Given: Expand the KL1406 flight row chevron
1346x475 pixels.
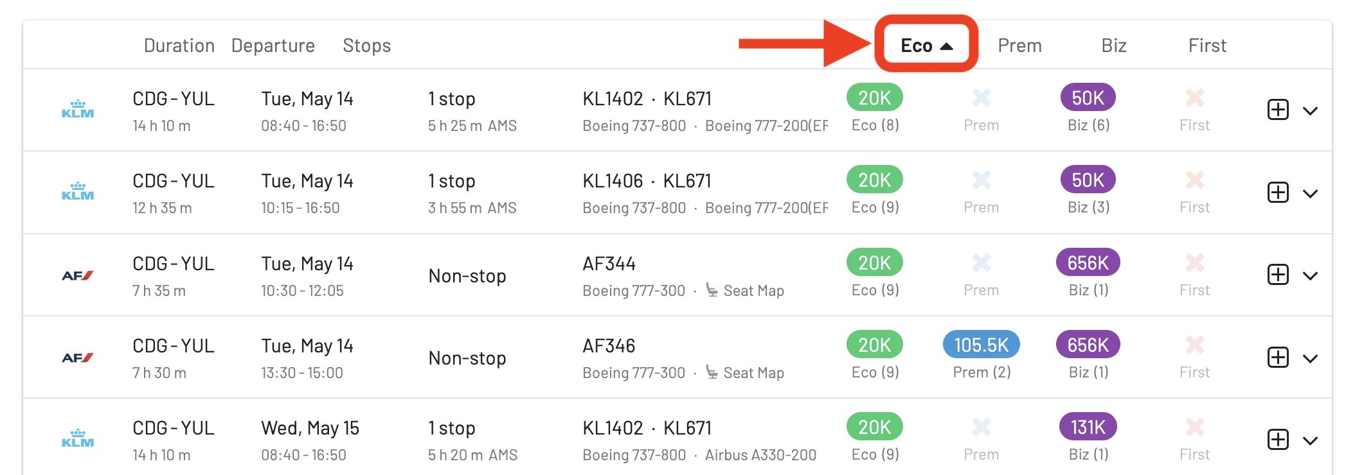Looking at the screenshot, I should (1310, 193).
